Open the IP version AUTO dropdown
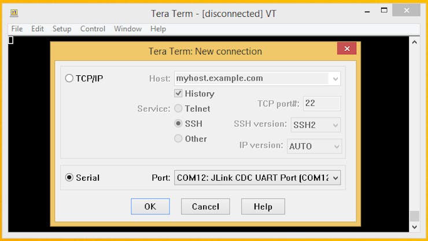Screen dimensions: 428x241 point(335,146)
